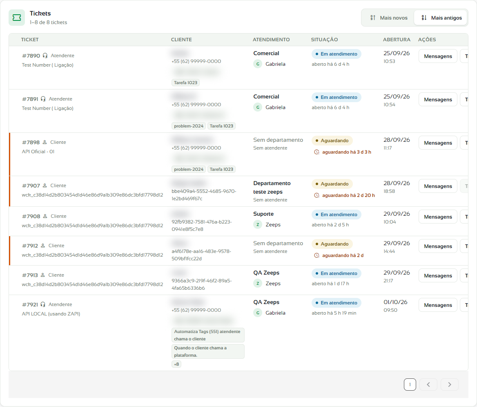This screenshot has height=407, width=477.
Task: Click the person icon on ticket #7908
Action: coord(45,216)
